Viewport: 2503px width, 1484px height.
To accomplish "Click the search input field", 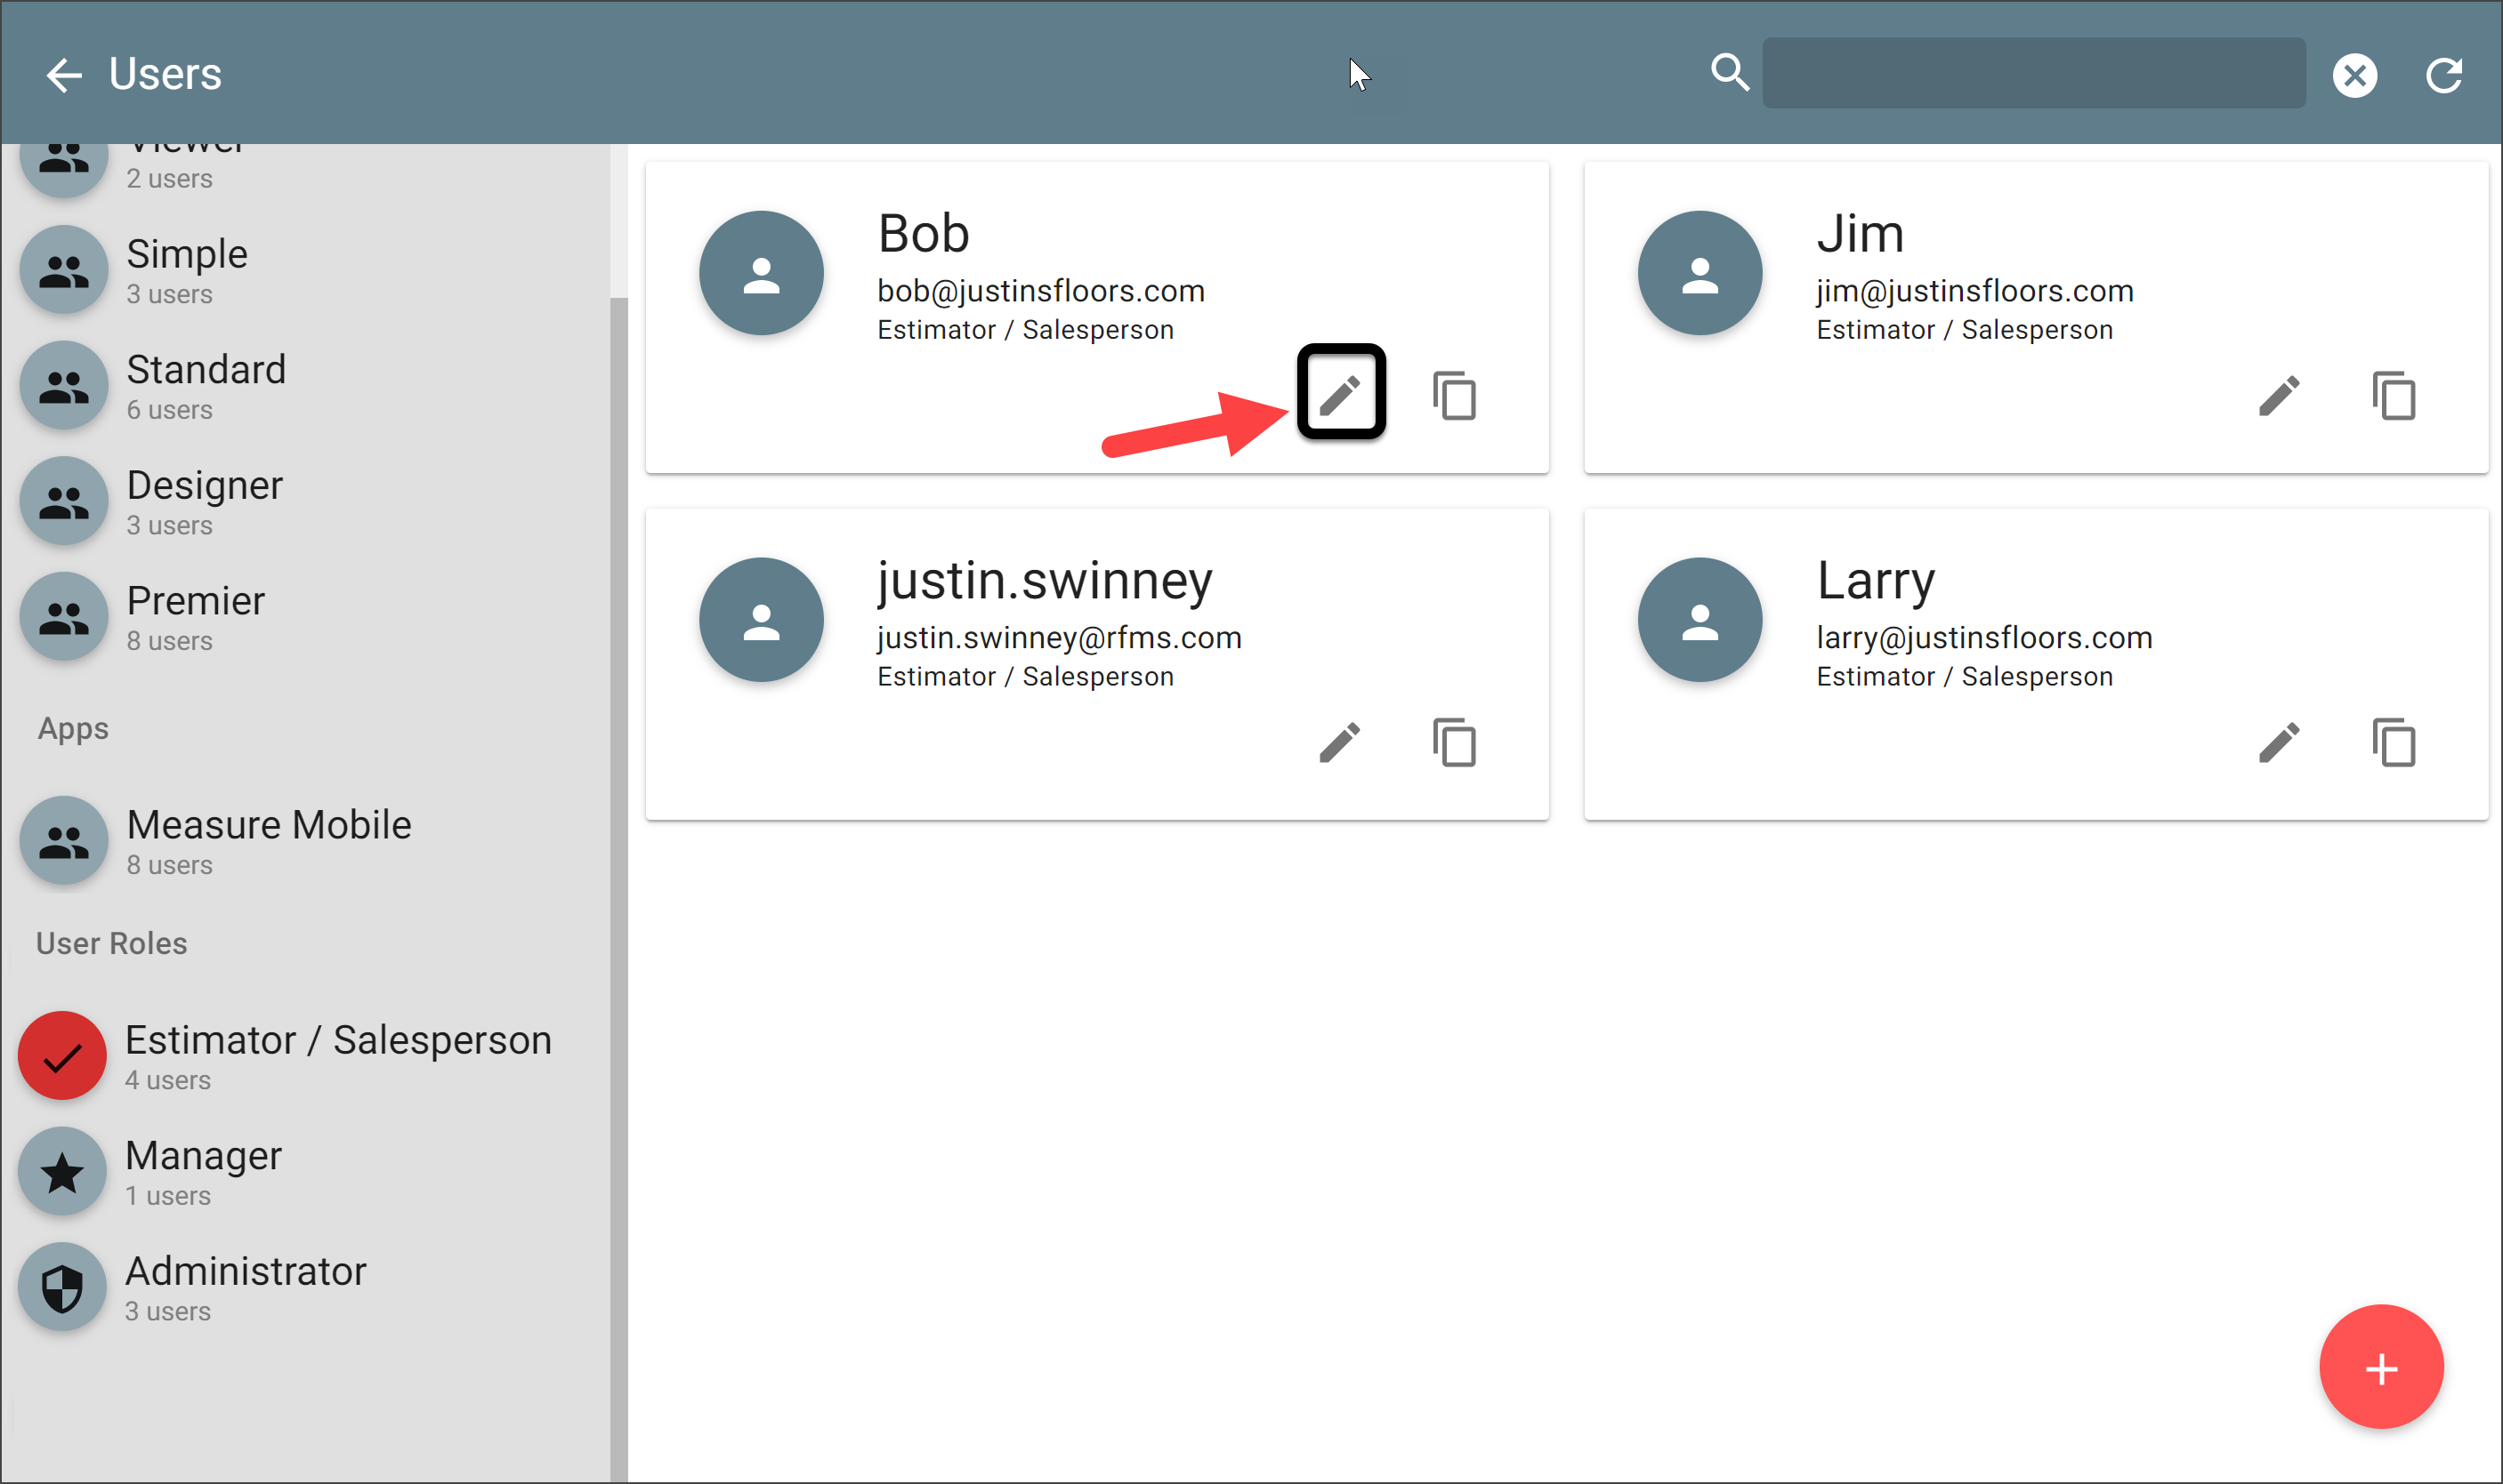I will (x=2033, y=73).
